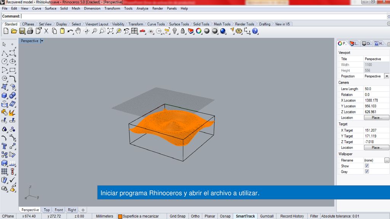The width and height of the screenshot is (390, 219).
Task: Click the rectangular Array dots icon
Action: (4, 171)
